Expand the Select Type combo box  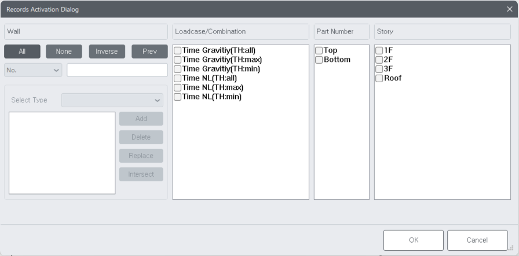click(x=112, y=100)
